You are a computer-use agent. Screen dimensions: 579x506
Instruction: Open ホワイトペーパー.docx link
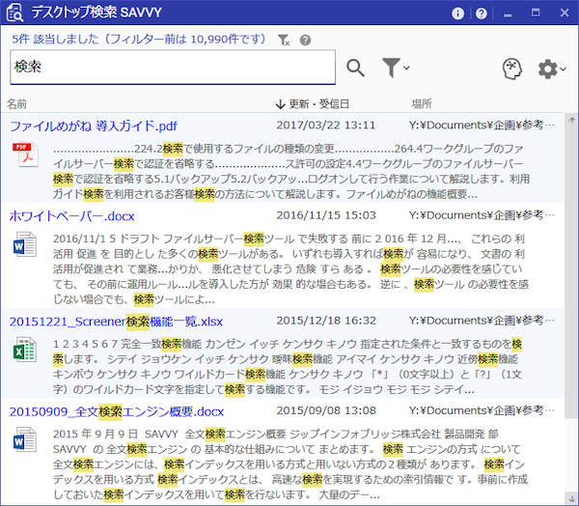click(72, 216)
